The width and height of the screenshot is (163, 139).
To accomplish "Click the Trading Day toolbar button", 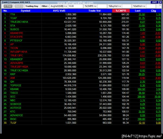I will click(32, 6).
